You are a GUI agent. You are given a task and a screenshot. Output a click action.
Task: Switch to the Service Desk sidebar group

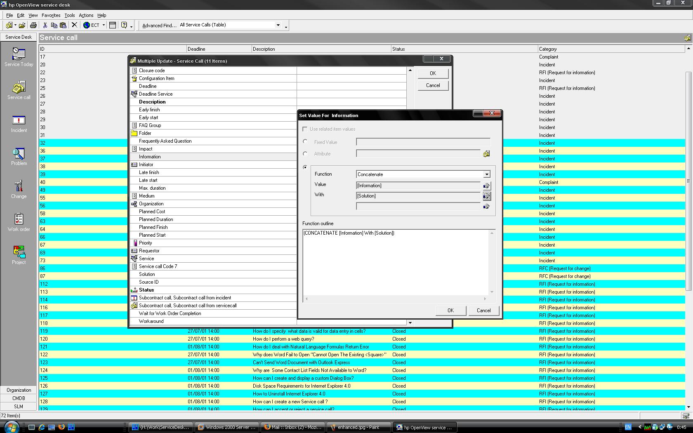click(x=19, y=37)
